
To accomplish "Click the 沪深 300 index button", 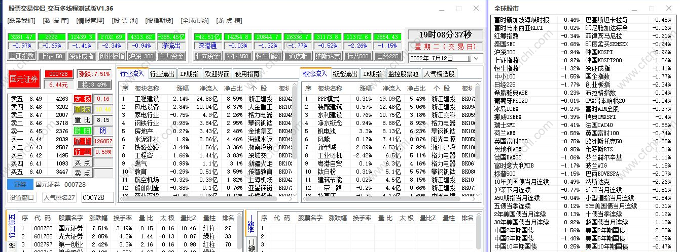I will tap(141, 56).
